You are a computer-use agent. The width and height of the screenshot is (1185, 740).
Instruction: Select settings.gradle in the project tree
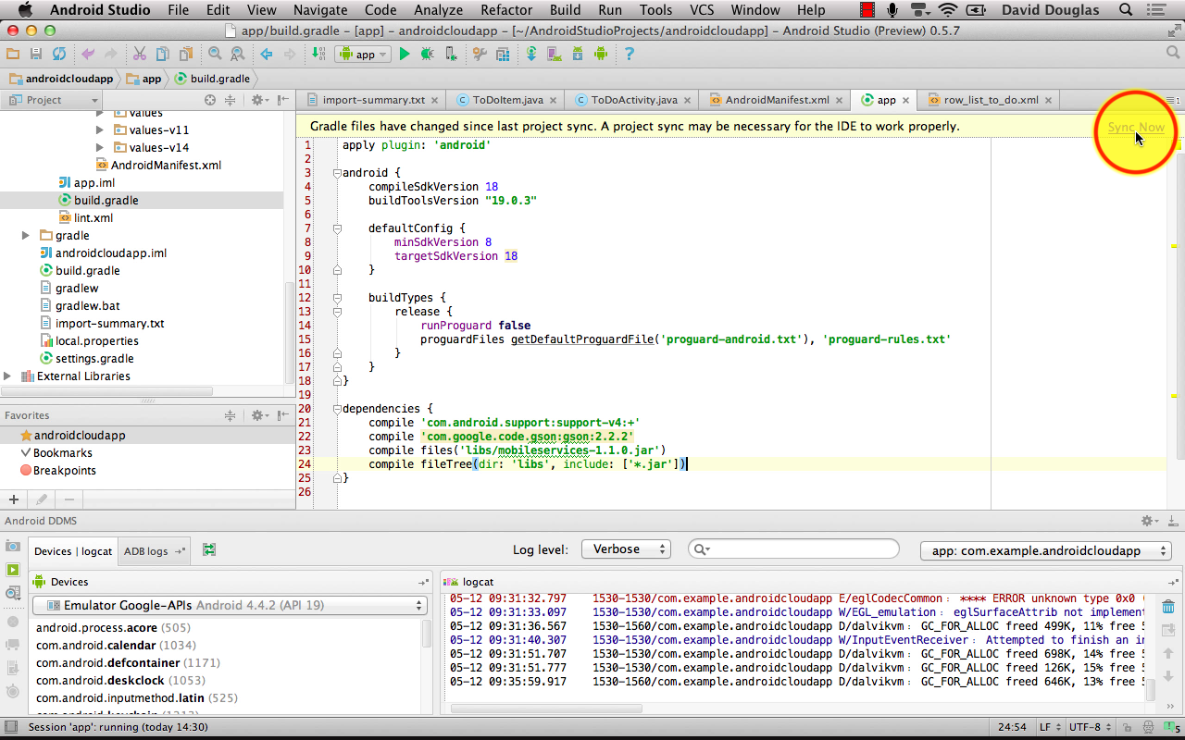tap(94, 359)
